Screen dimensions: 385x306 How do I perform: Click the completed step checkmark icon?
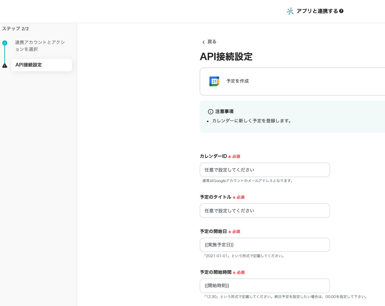click(x=5, y=43)
